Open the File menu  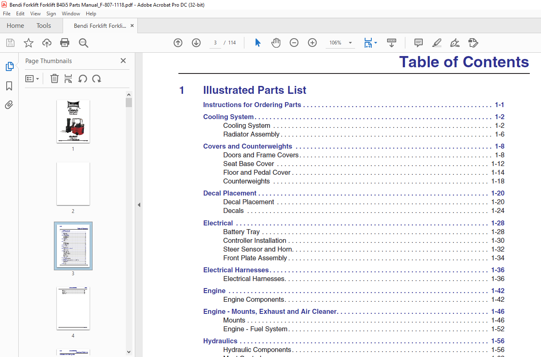7,14
